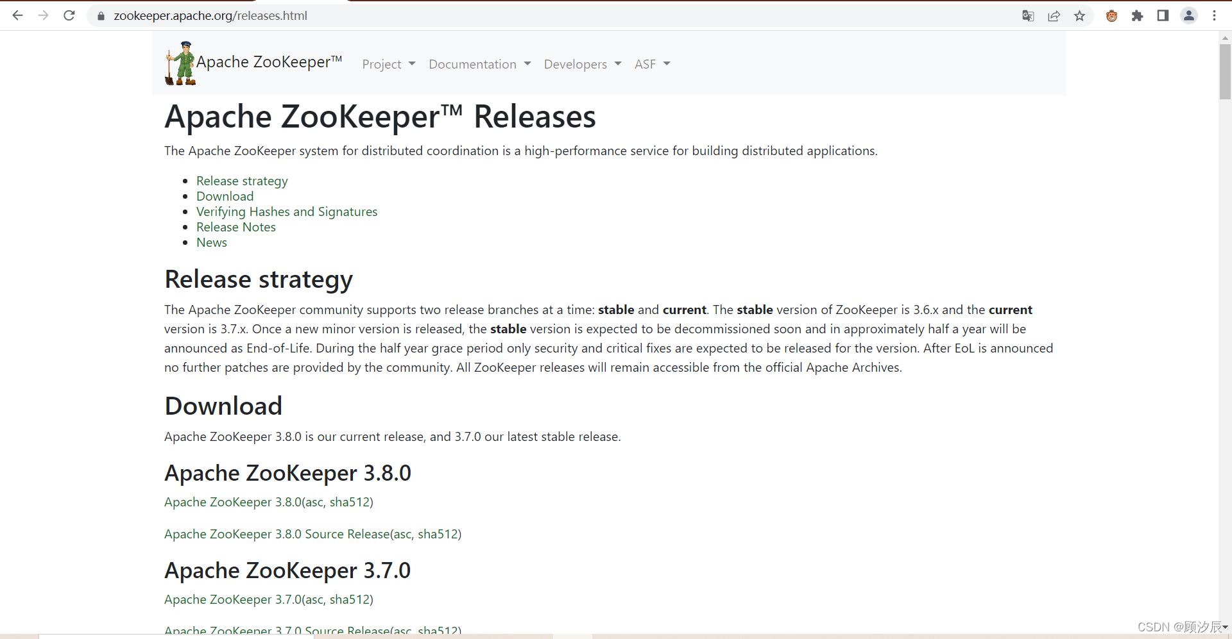
Task: Click the Apache ZooKeeper brand title
Action: pyautogui.click(x=269, y=62)
